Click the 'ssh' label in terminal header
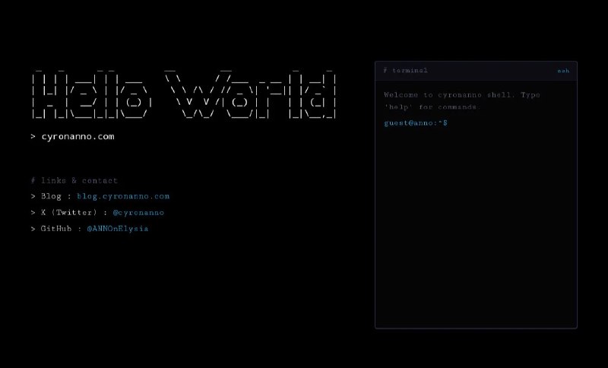608x368 pixels. tap(563, 71)
